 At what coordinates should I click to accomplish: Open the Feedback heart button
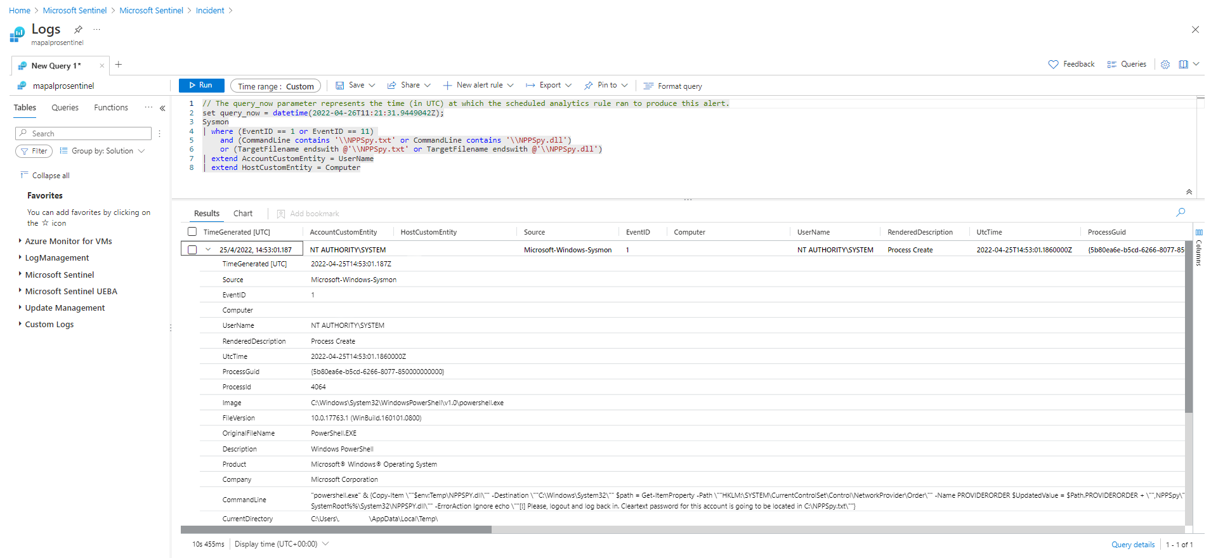tap(1071, 64)
